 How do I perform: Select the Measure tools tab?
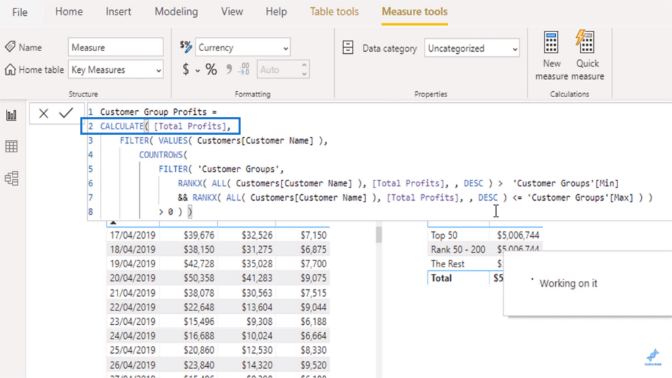coord(415,12)
